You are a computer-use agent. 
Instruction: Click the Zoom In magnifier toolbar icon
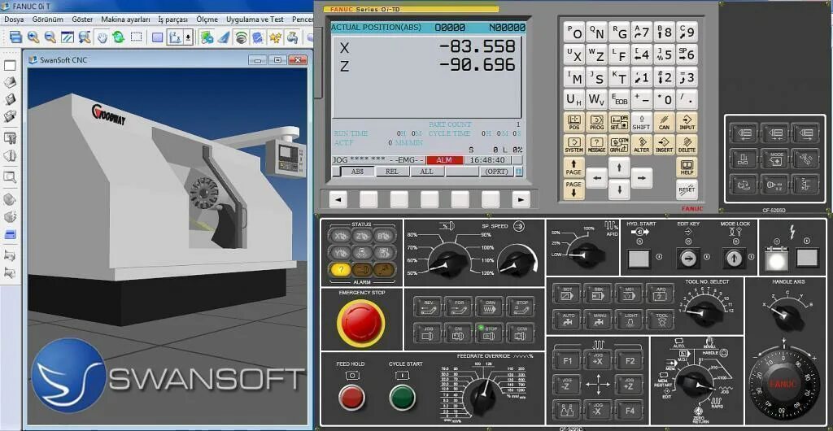33,37
